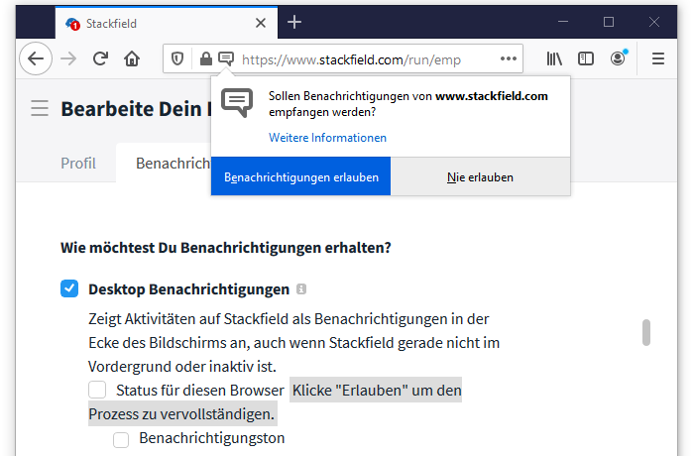Switch to the Profil tab
The image size is (694, 456).
78,163
